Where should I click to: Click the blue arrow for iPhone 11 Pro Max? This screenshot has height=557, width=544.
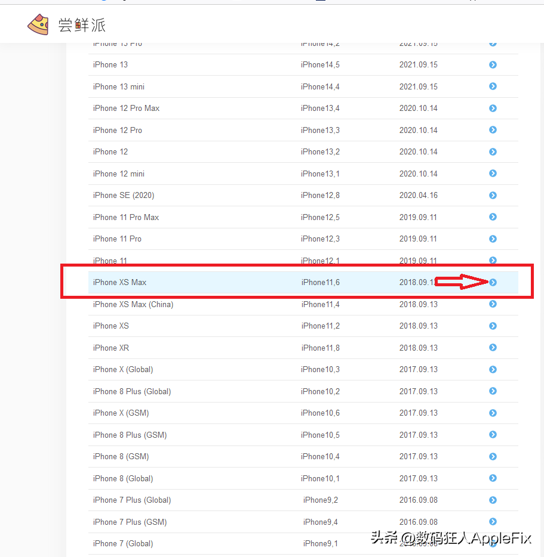tap(492, 216)
